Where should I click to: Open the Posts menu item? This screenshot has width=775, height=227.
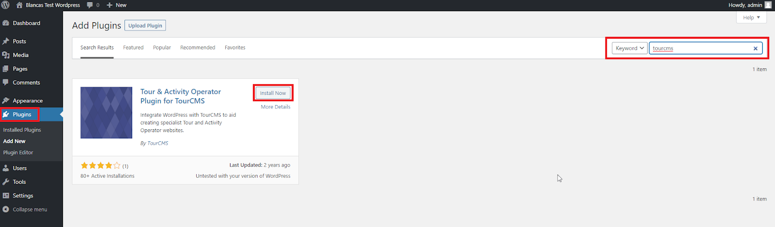click(x=19, y=42)
